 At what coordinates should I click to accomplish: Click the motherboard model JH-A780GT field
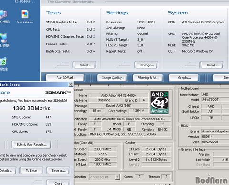coord(215,100)
